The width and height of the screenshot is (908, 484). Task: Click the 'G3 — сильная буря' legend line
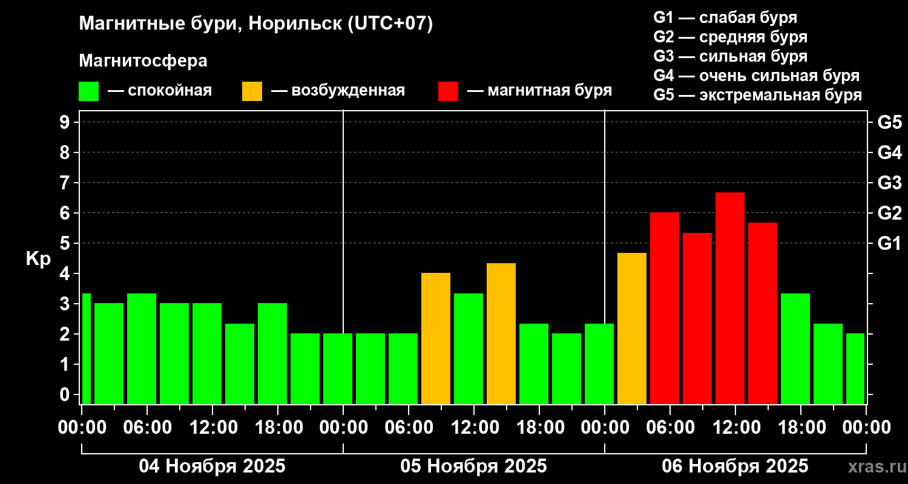(731, 56)
